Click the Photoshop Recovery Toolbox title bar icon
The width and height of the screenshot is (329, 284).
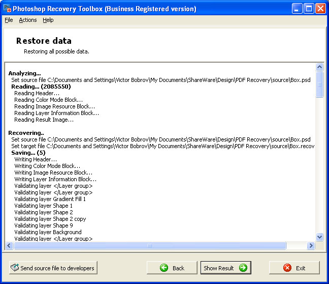[8, 9]
